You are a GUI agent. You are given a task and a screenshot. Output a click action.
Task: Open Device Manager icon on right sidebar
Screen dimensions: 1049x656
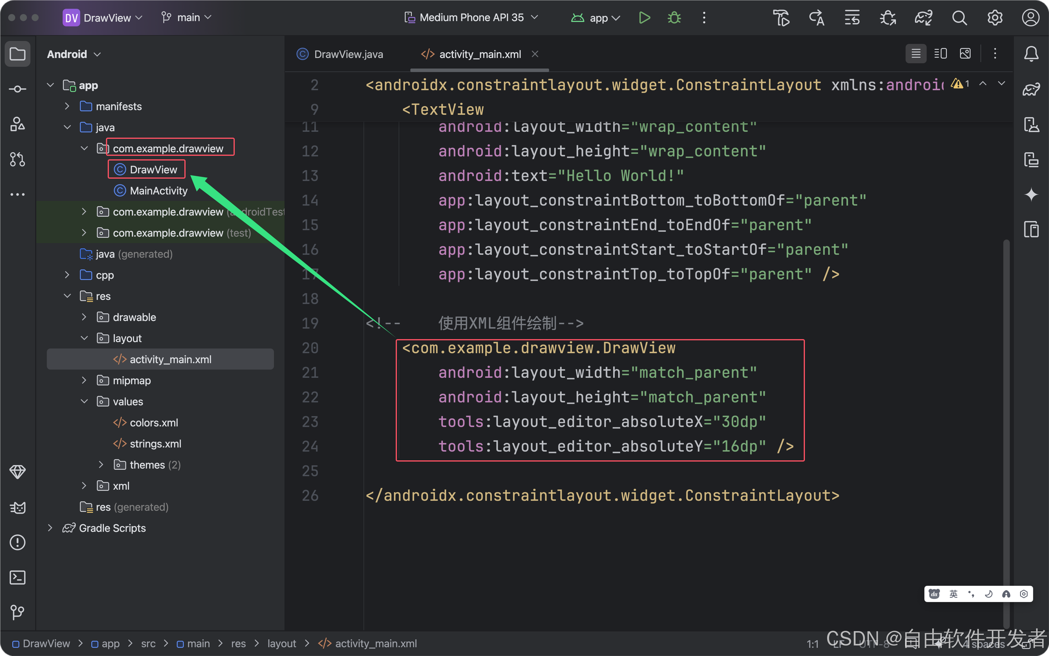1031,124
